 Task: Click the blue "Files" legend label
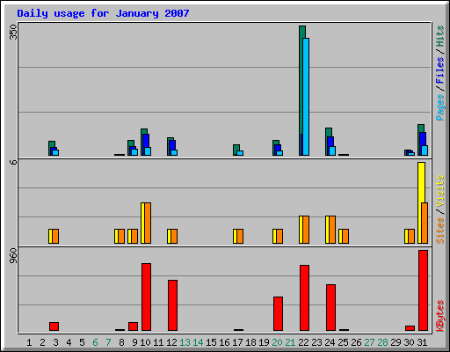(440, 70)
